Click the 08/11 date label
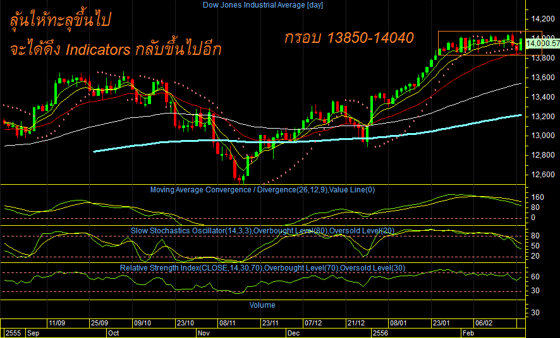Viewport: 560px width, 338px height. pos(228,323)
